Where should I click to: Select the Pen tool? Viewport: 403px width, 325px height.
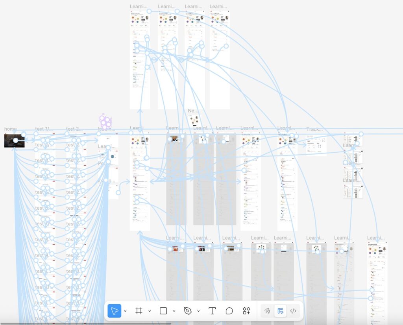coord(188,311)
